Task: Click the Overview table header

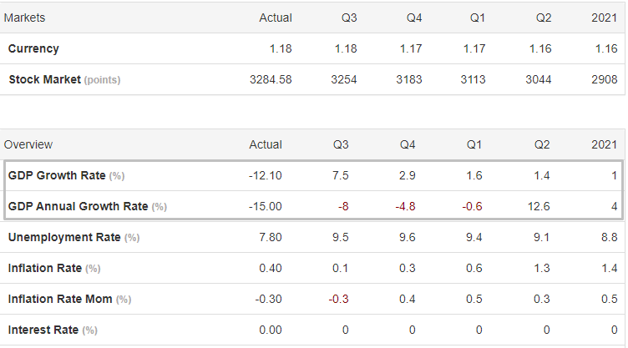Action: (x=28, y=144)
